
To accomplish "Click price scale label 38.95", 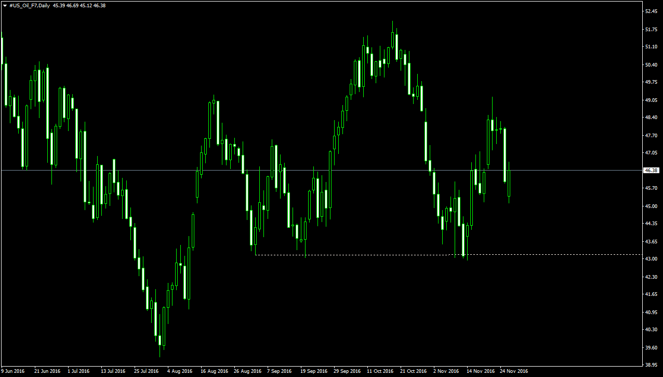I will click(651, 366).
